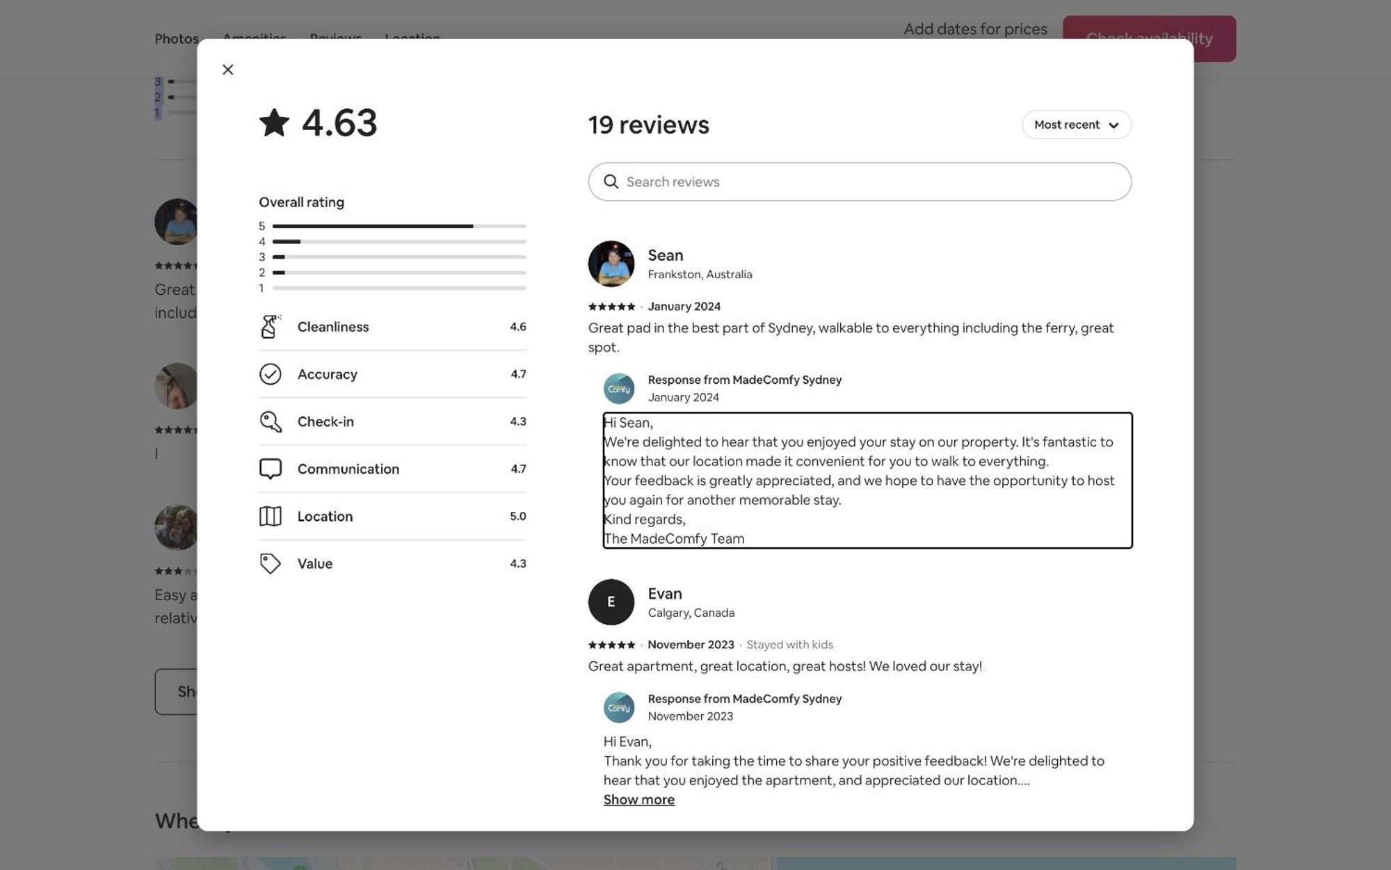Click the Accuracy checkmark circle icon
The image size is (1391, 870).
(x=270, y=374)
